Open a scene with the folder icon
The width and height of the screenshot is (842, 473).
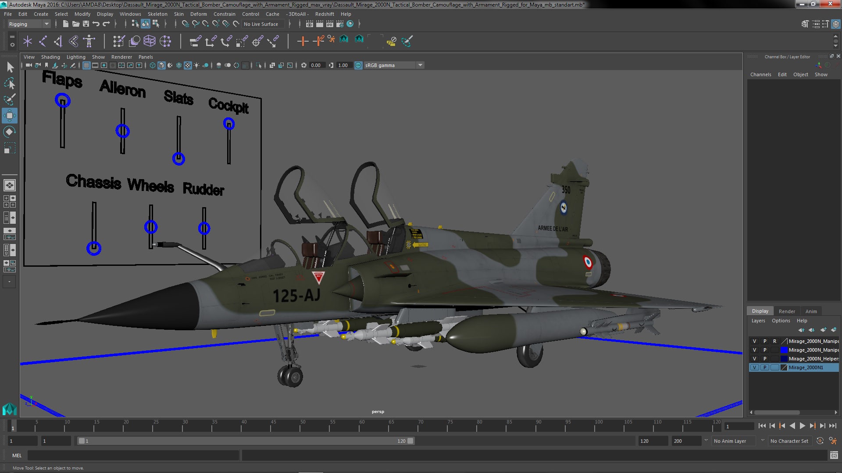(75, 24)
